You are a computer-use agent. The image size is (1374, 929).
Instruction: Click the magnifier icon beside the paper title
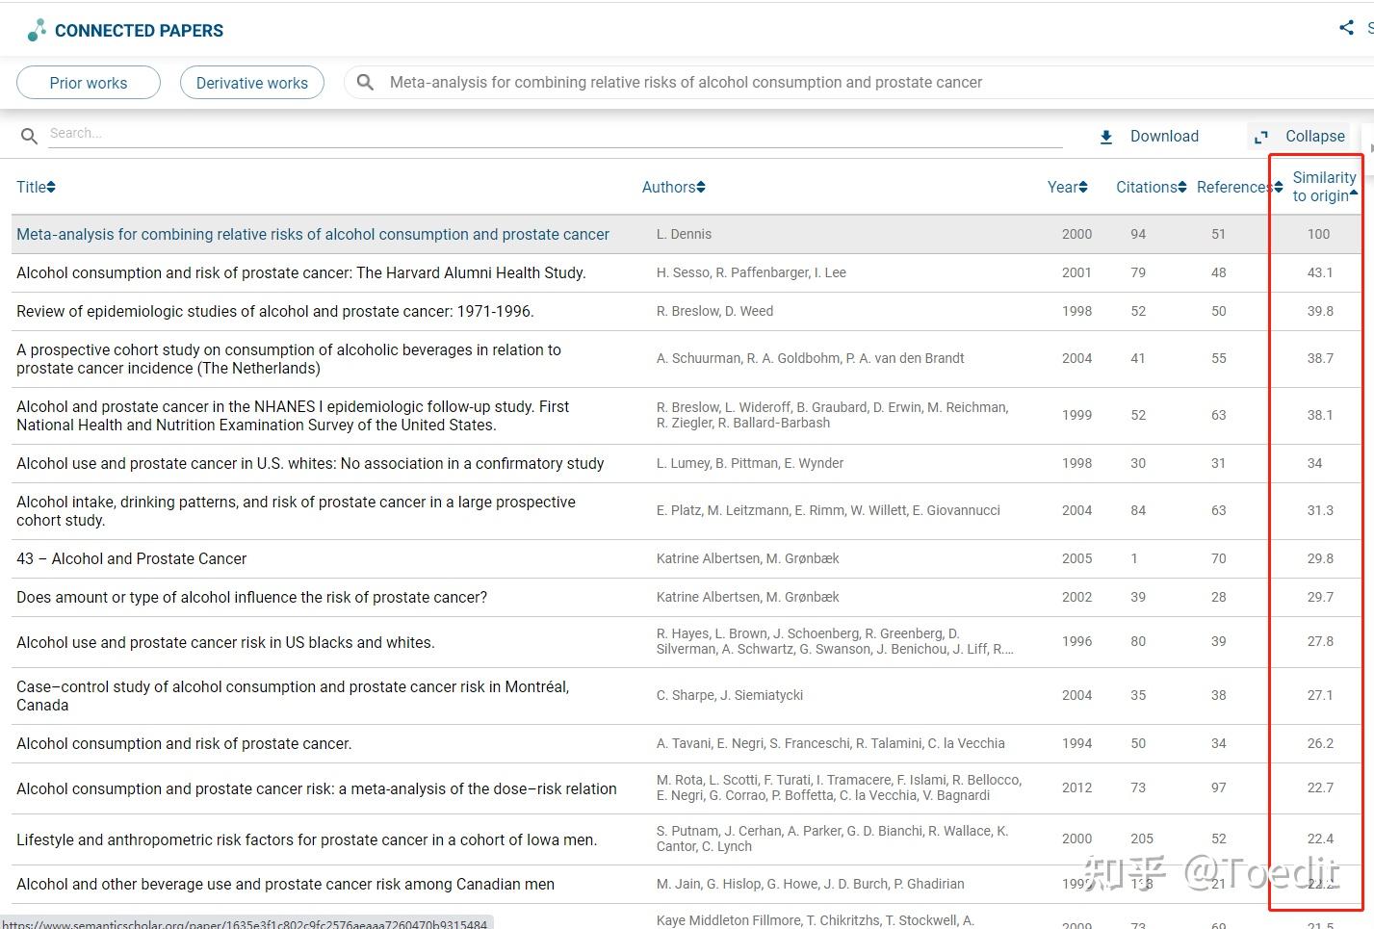tap(365, 83)
